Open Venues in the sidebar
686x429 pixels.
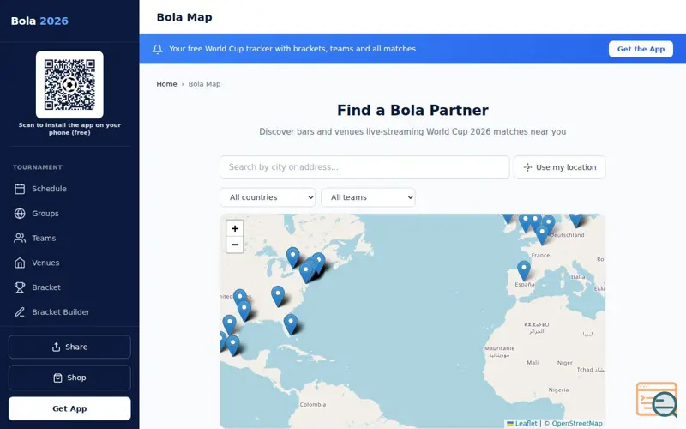tap(69, 263)
